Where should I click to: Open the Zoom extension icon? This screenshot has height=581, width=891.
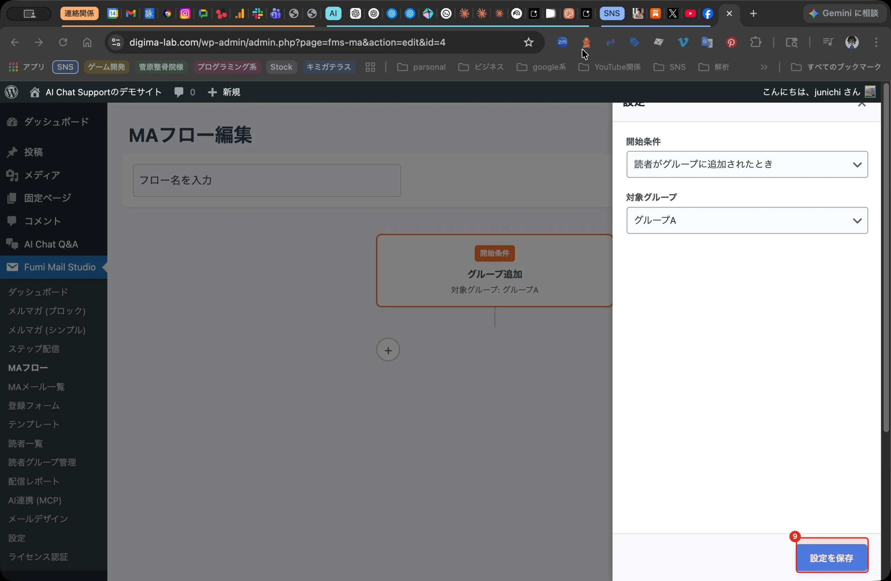(562, 42)
